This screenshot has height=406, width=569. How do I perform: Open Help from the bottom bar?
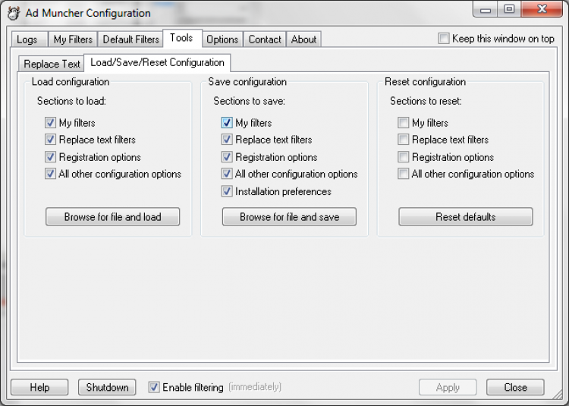coord(39,387)
